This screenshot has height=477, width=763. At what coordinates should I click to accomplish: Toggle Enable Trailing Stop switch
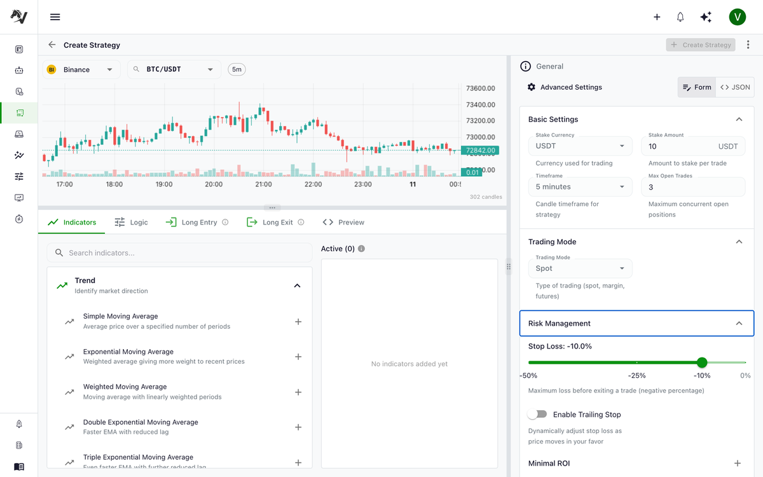537,415
